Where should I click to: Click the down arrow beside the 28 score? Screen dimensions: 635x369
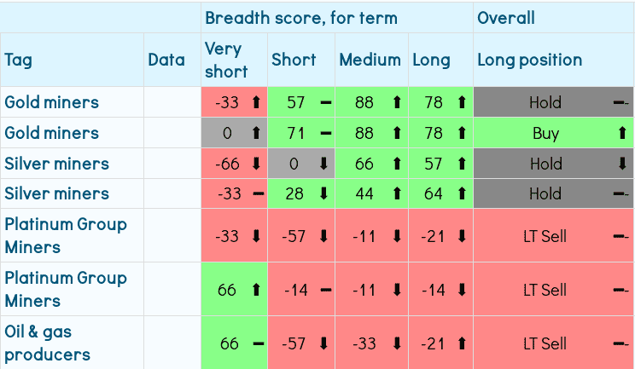pos(323,193)
